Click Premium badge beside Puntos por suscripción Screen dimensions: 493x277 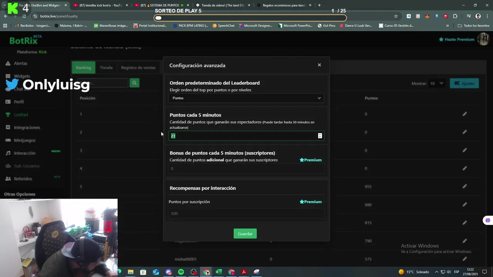click(x=310, y=202)
